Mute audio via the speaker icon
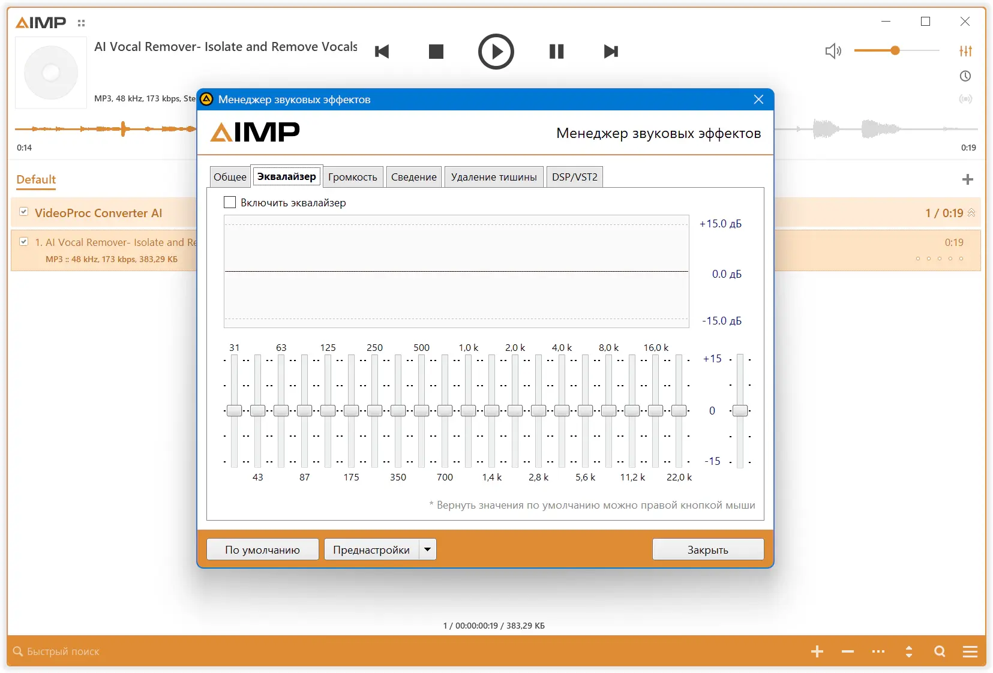993x673 pixels. coord(833,51)
